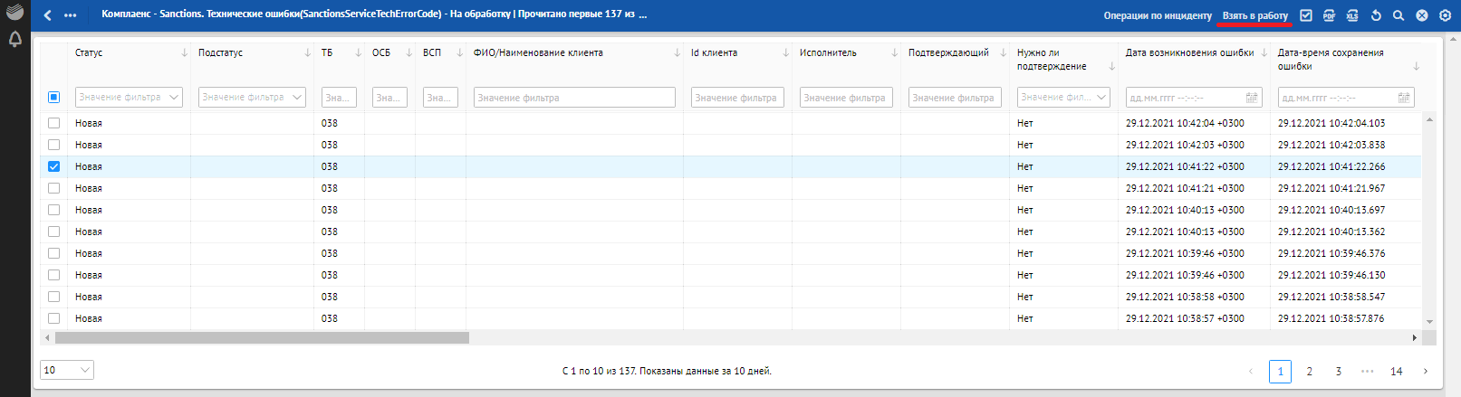Open the three-dots menu in the header

[x=71, y=15]
